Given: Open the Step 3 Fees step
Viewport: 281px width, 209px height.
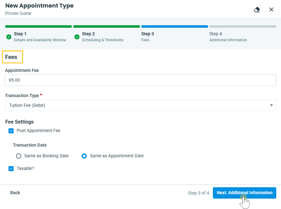Looking at the screenshot, I should 148,37.
